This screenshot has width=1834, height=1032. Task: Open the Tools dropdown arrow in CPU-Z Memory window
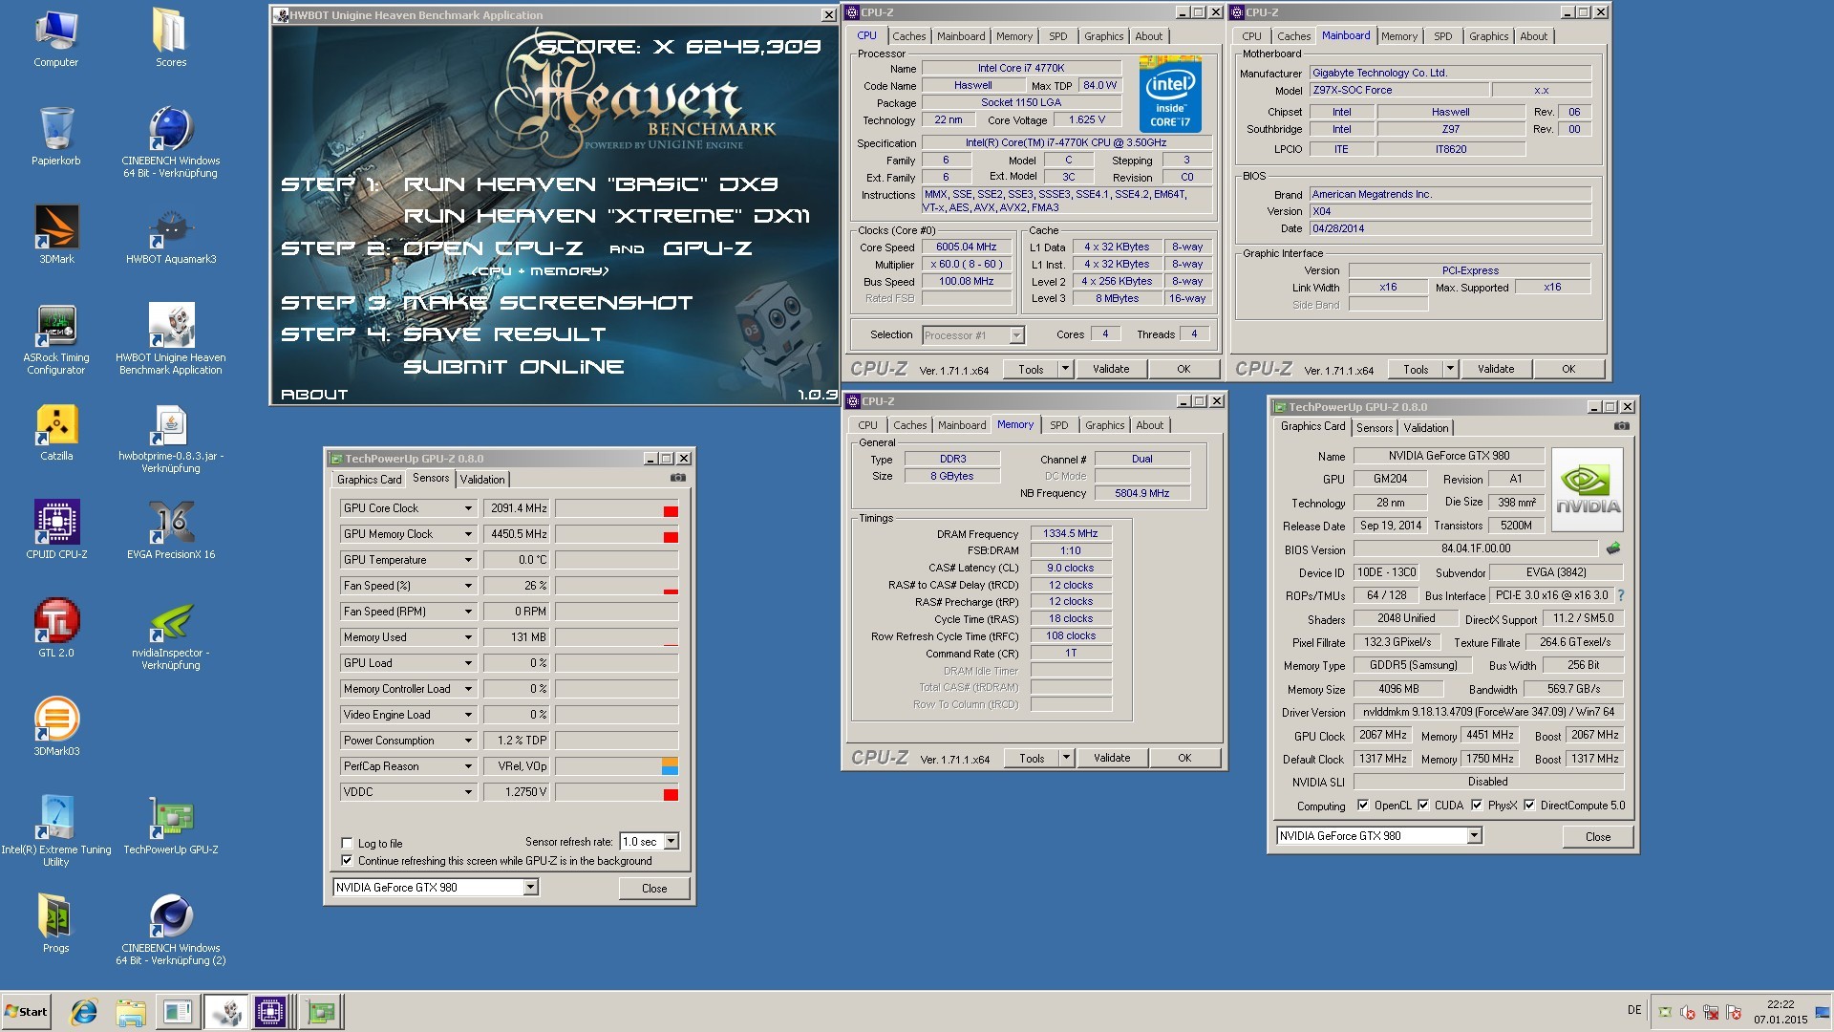1066,758
